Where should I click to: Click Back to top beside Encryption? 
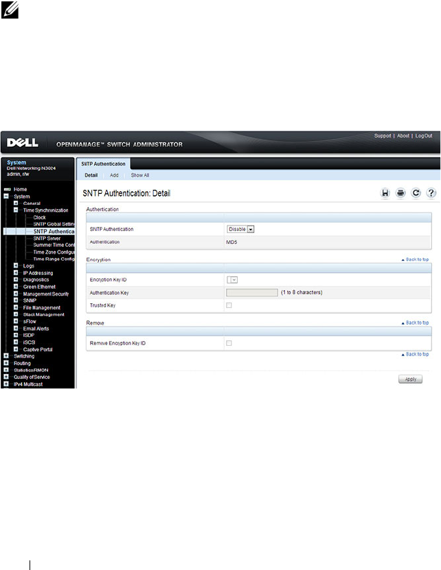[415, 259]
